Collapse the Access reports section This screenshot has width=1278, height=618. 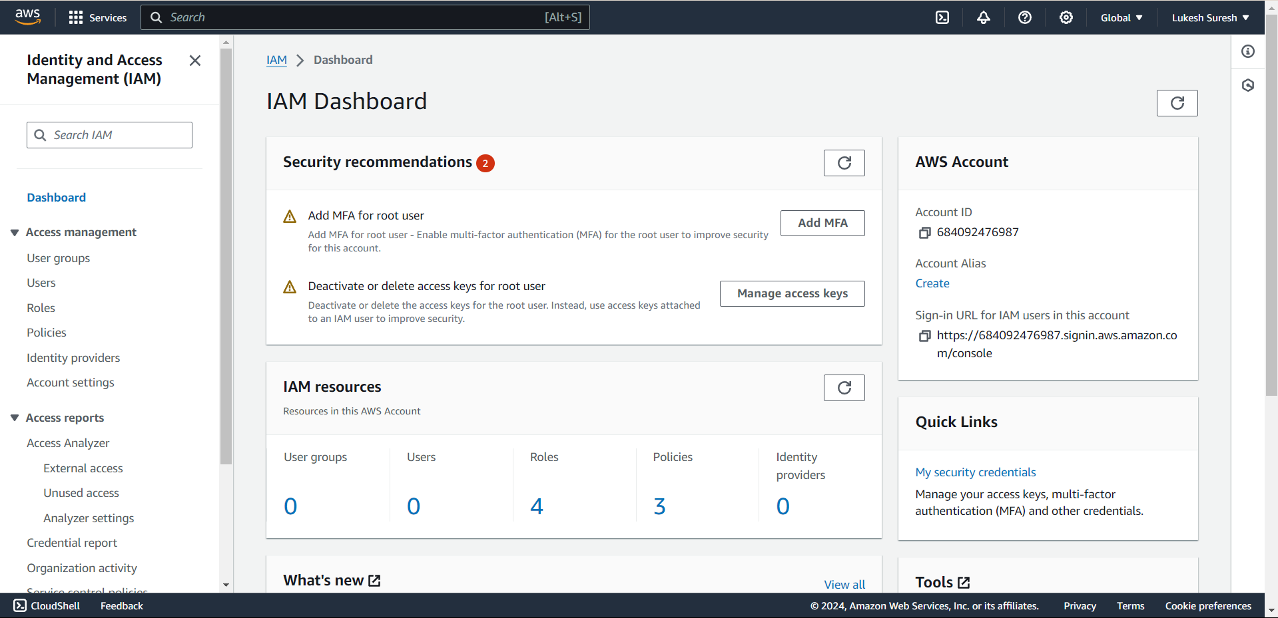(x=15, y=417)
